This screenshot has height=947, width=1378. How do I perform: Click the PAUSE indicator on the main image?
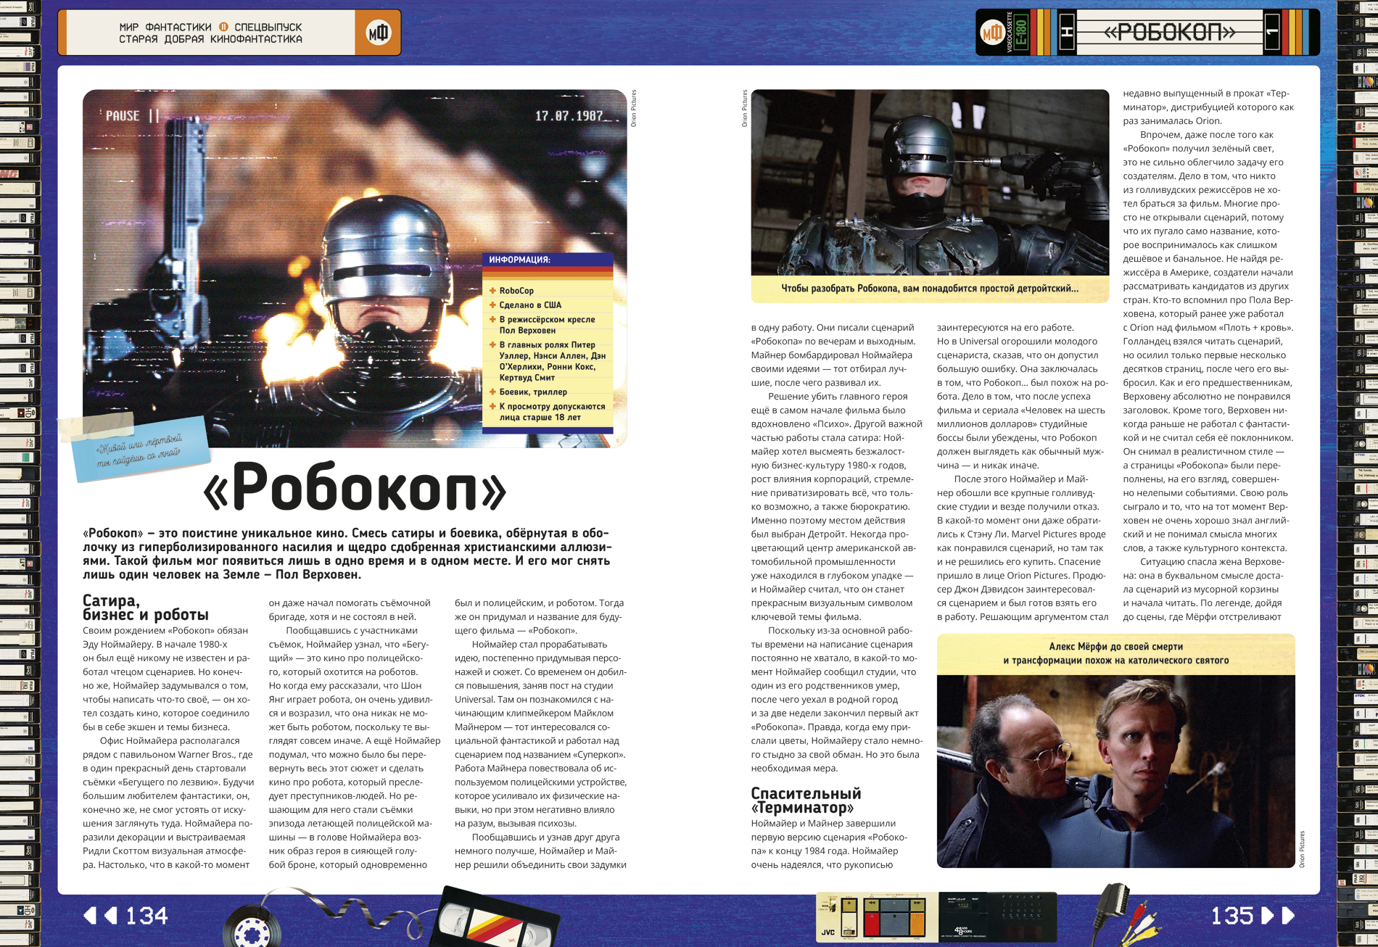pyautogui.click(x=132, y=116)
